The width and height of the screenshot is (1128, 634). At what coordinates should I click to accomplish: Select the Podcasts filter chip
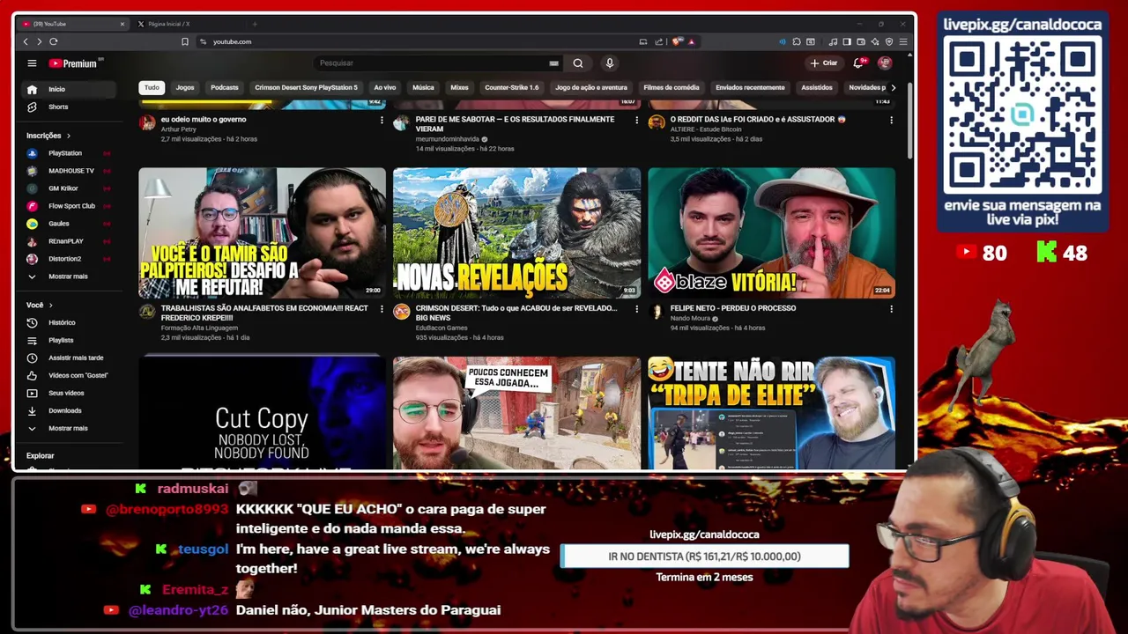(x=225, y=87)
